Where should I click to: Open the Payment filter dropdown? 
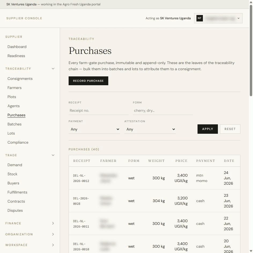94,129
